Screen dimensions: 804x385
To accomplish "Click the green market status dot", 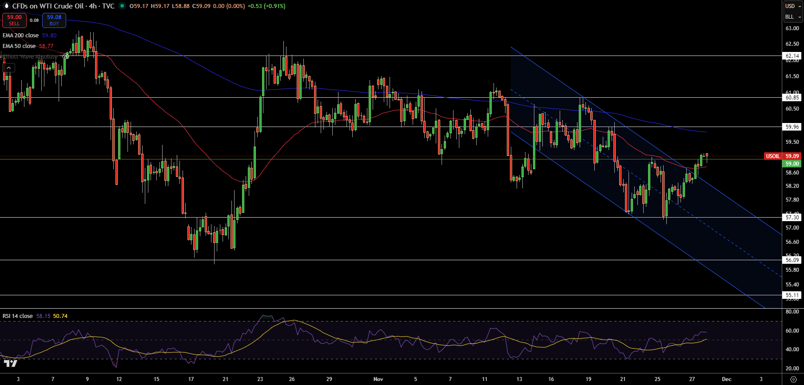I will click(122, 6).
